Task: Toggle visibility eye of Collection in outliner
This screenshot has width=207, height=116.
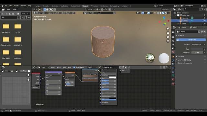Action: [x=204, y=15]
